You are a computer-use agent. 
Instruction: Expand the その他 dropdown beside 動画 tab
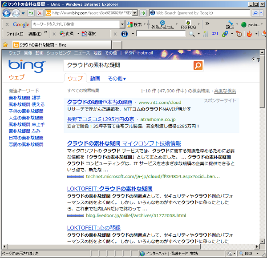[x=117, y=79]
